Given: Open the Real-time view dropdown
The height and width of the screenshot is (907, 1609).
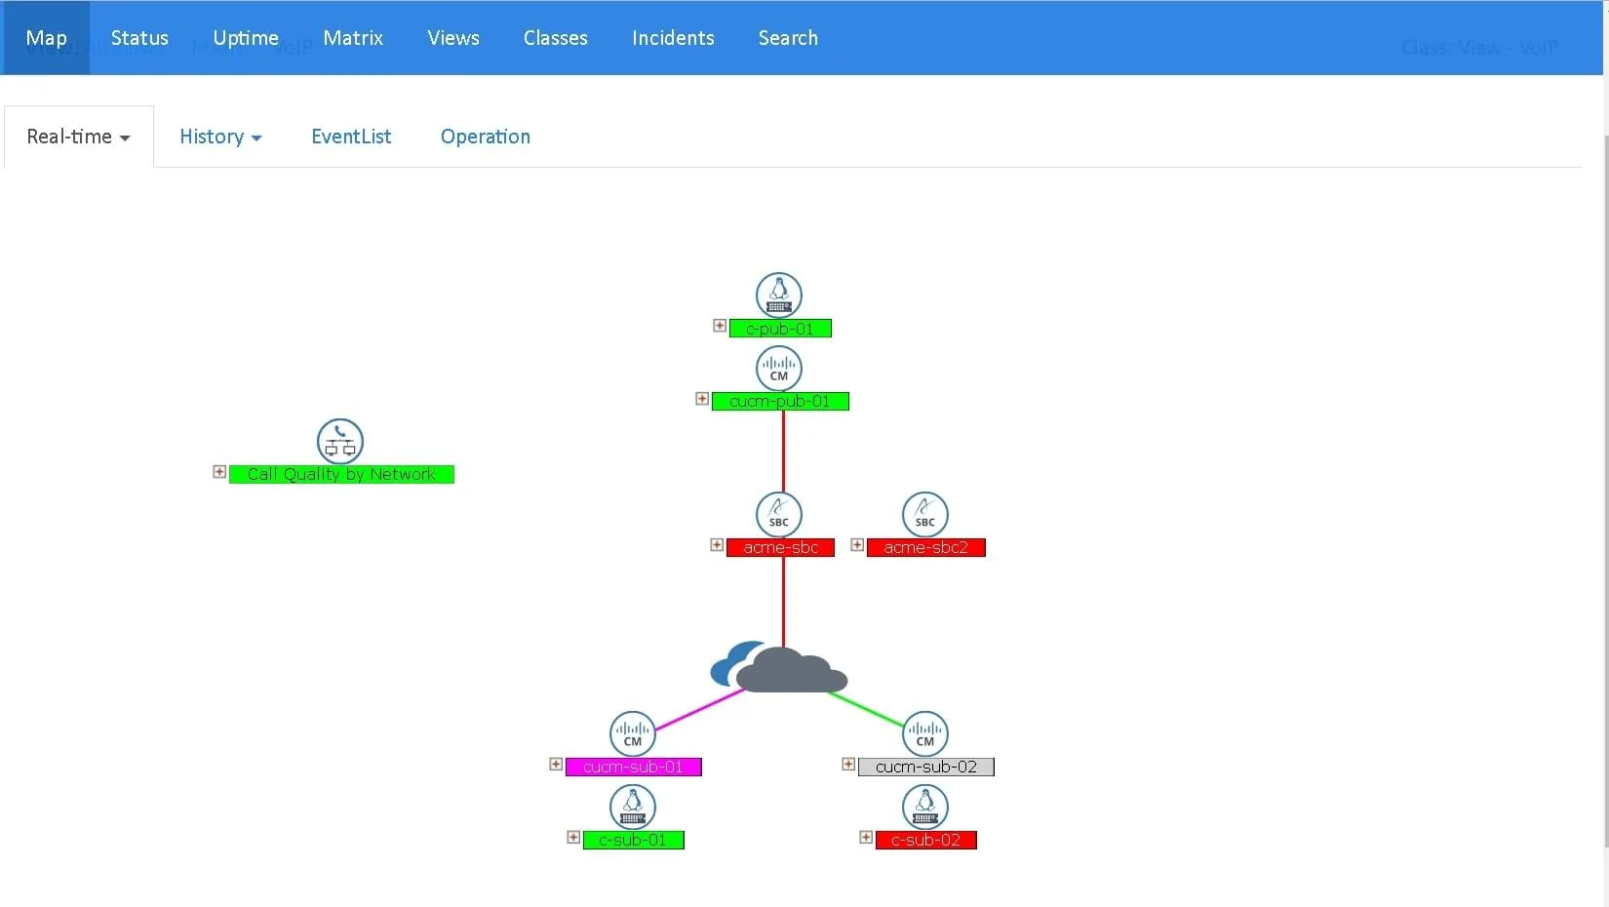Looking at the screenshot, I should tap(78, 137).
